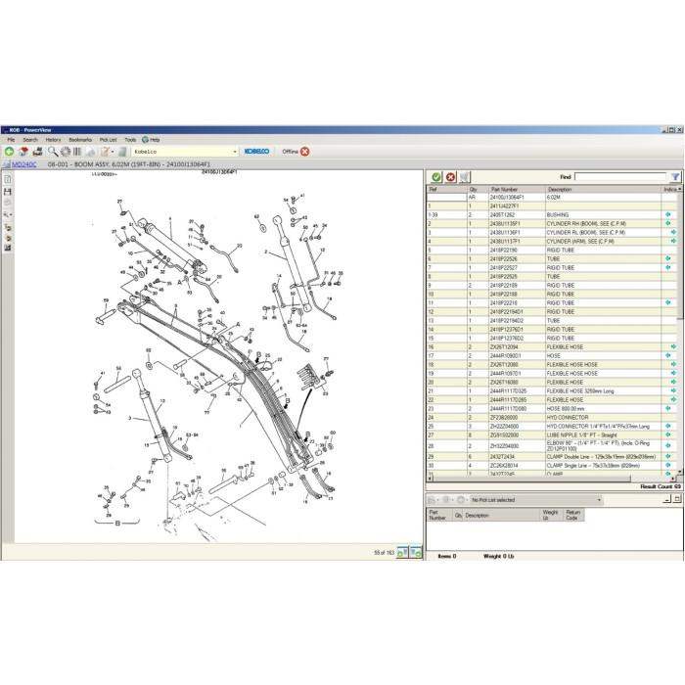Open the History menu
This screenshot has height=685, width=685.
53,140
